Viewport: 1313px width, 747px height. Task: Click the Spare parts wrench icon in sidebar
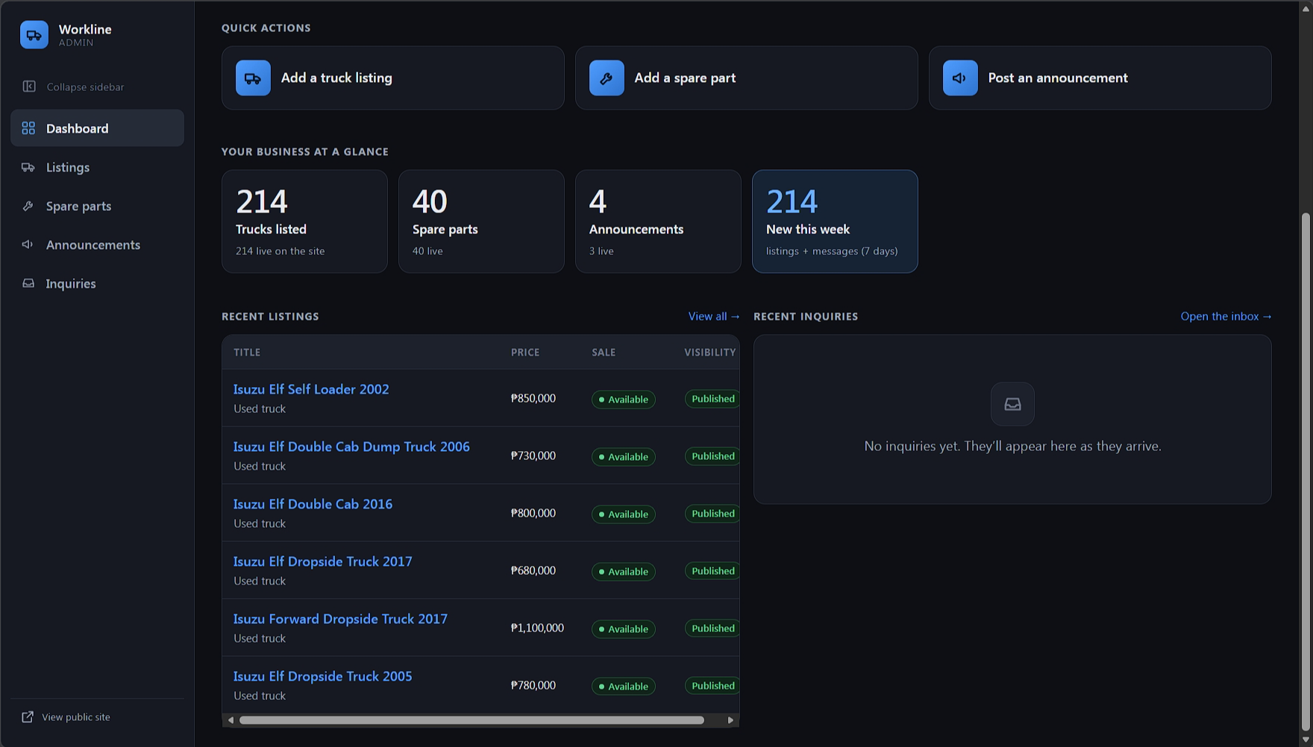(28, 206)
